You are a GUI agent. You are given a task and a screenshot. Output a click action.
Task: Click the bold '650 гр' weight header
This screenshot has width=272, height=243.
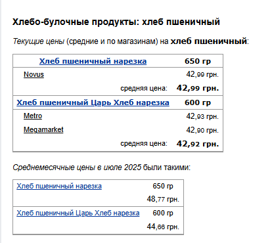(x=198, y=61)
